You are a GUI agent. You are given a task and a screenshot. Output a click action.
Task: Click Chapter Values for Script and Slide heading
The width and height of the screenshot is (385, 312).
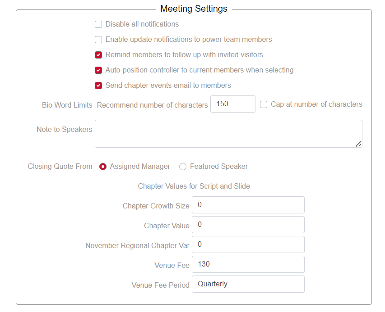click(x=194, y=186)
